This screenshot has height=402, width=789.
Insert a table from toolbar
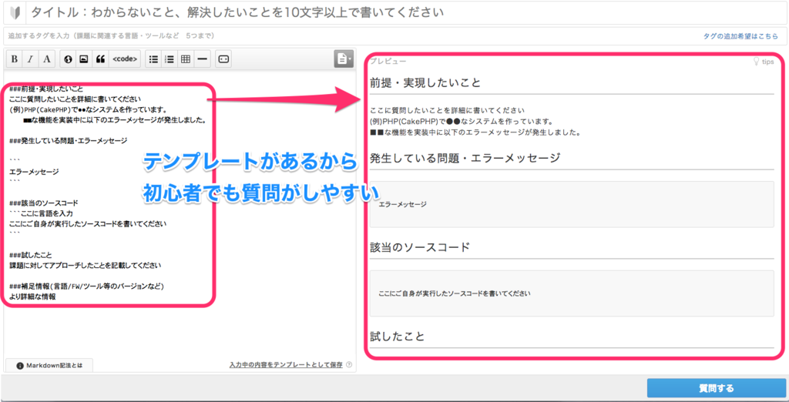[186, 59]
